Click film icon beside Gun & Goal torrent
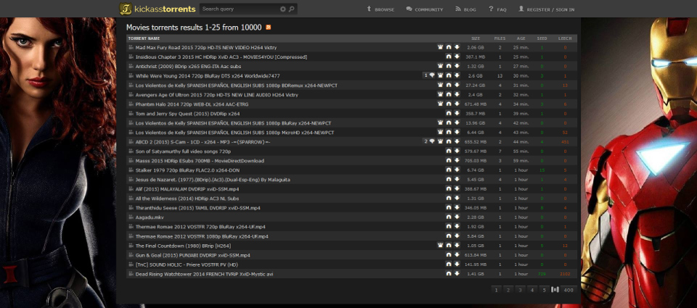 pos(131,255)
